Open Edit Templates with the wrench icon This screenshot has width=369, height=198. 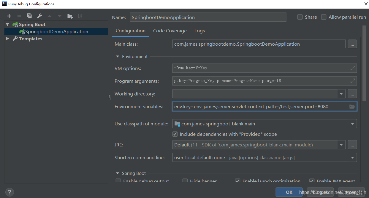pos(39,16)
